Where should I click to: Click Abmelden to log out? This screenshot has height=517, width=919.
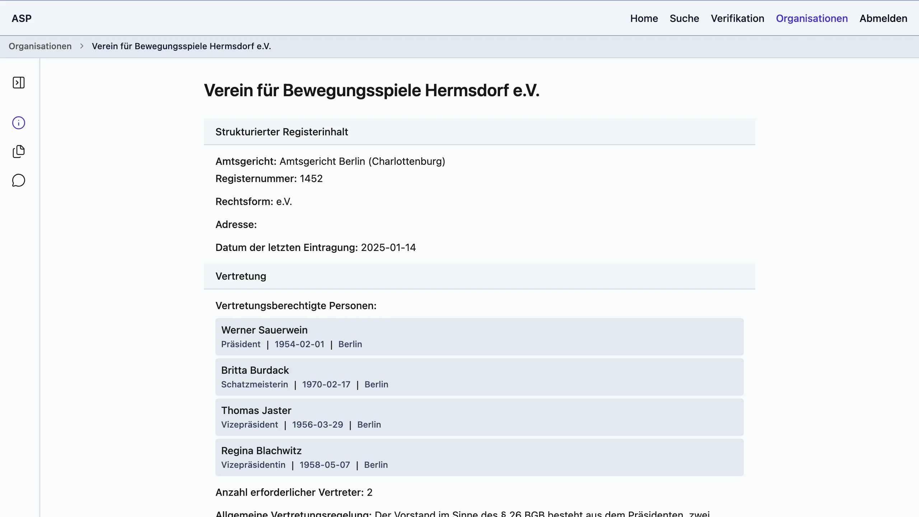click(x=883, y=18)
